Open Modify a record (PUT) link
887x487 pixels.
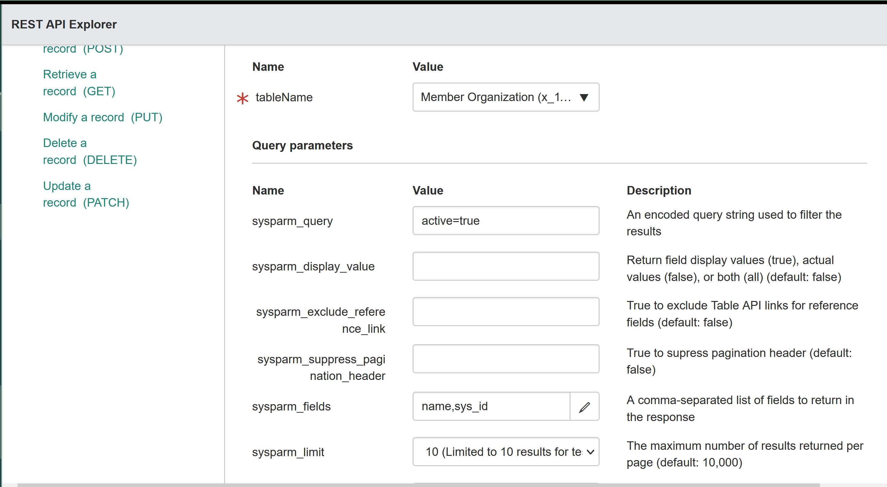(x=102, y=117)
